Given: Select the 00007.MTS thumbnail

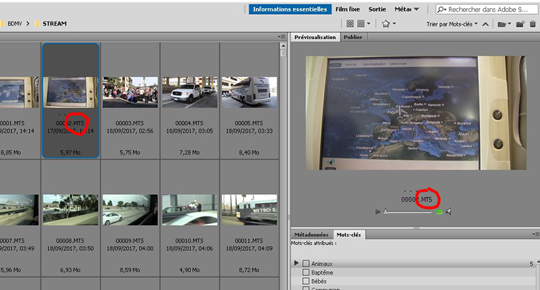Looking at the screenshot, I should 20,210.
